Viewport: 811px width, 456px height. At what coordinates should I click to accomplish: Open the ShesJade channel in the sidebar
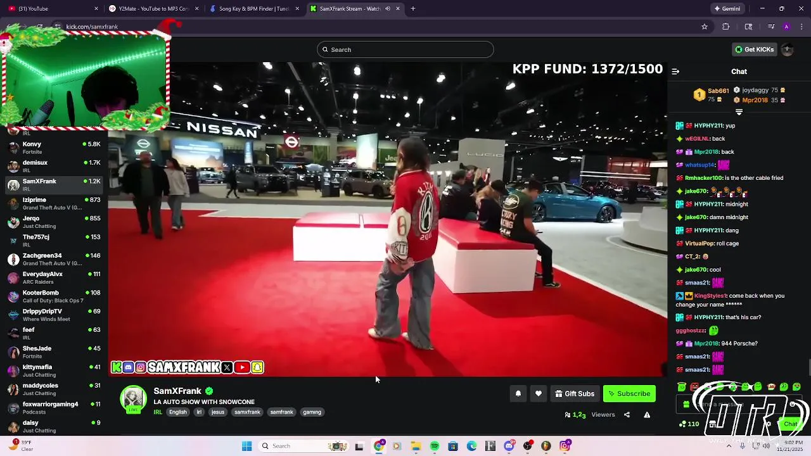(54, 352)
